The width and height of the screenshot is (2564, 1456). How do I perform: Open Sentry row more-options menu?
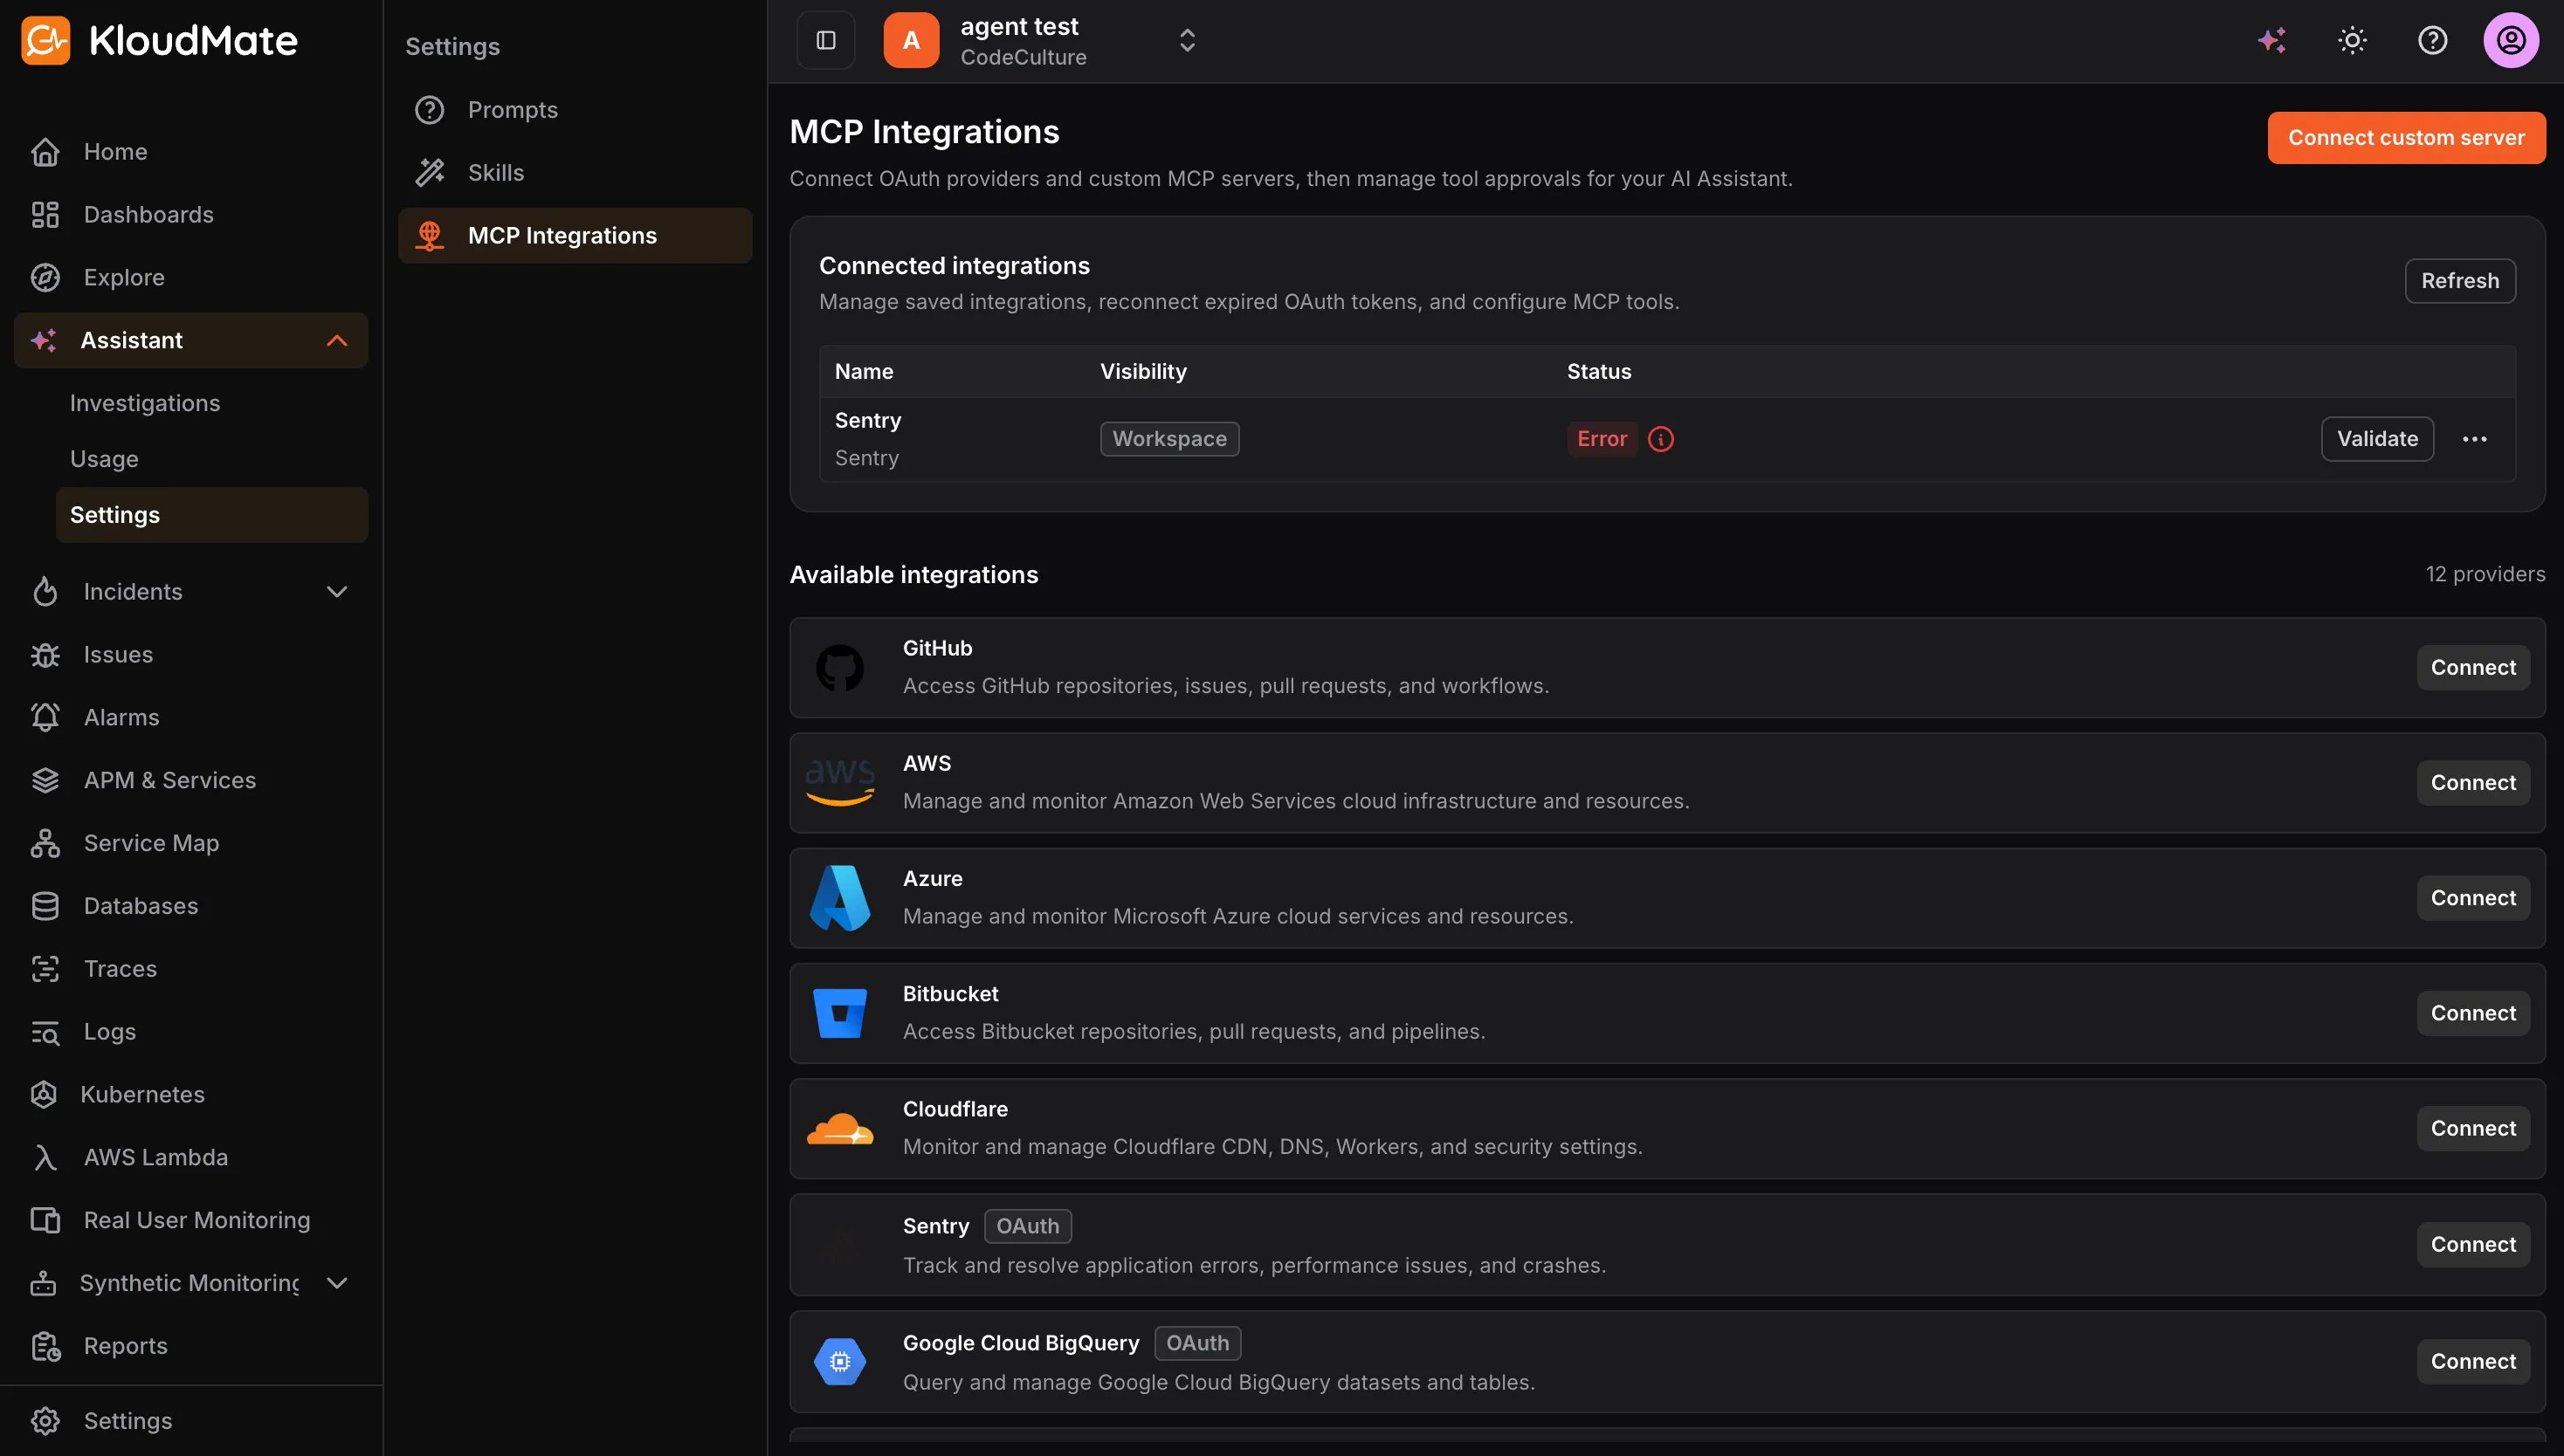(x=2475, y=439)
